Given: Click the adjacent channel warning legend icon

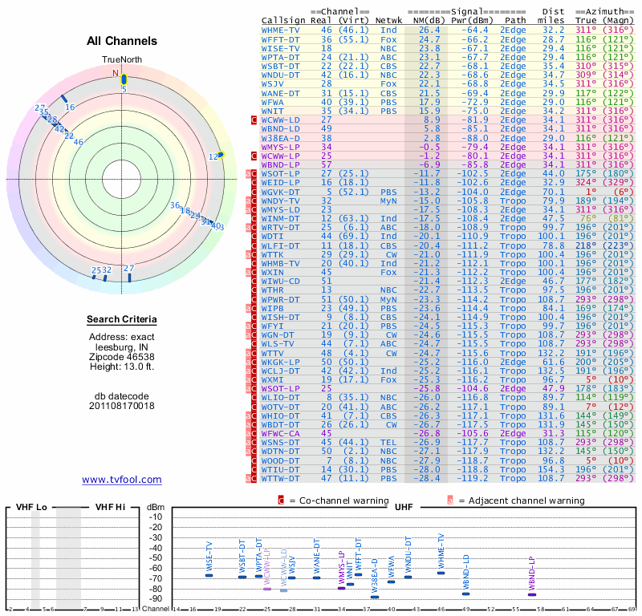Looking at the screenshot, I should (x=450, y=500).
